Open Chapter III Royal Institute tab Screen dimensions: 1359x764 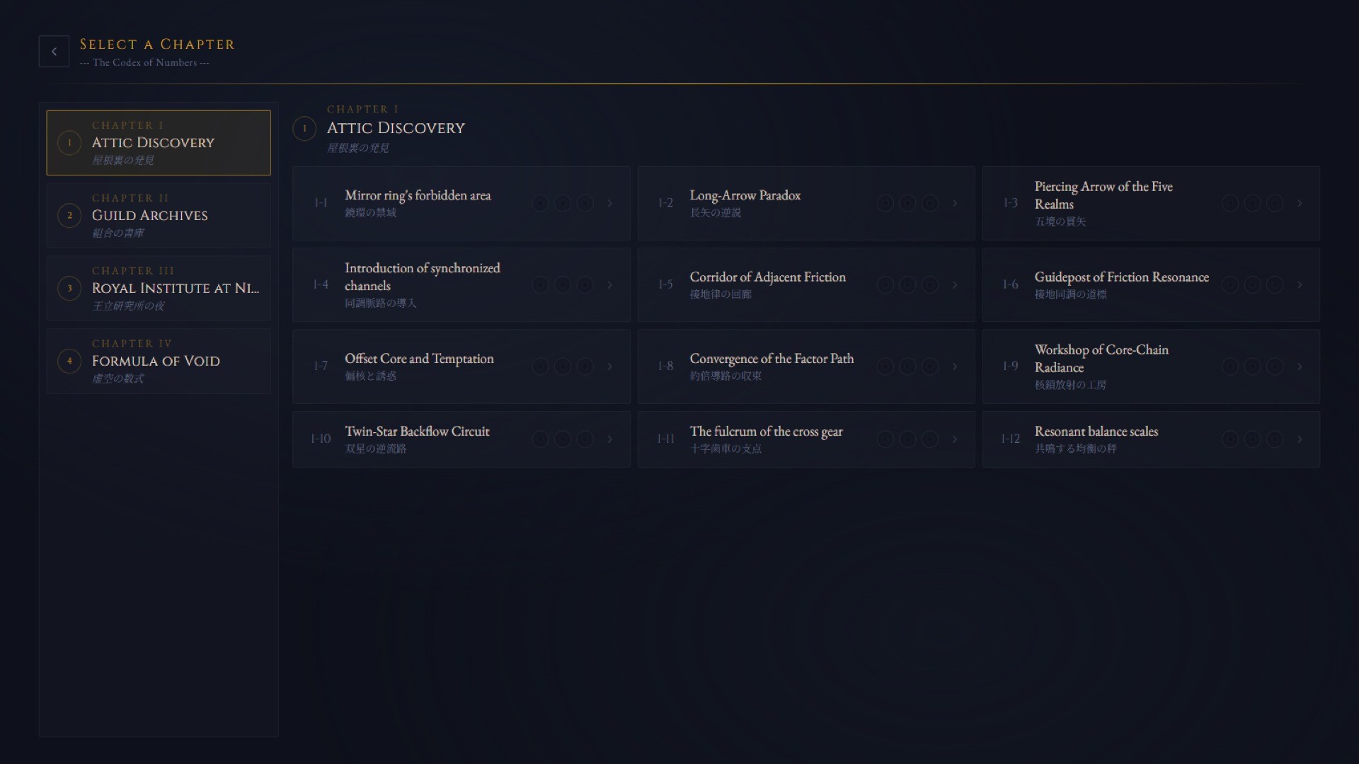[x=159, y=289]
